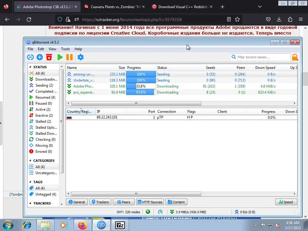Open a new Firefox tab
Image resolution: width=308 pixels, height=231 pixels.
(222, 7)
